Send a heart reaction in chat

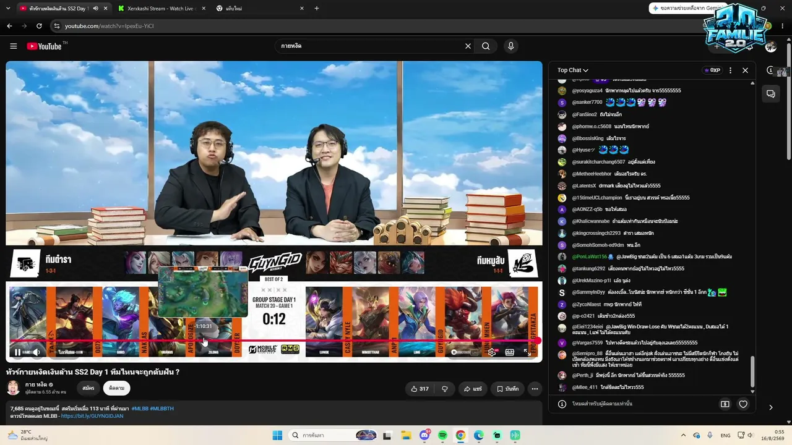(743, 404)
